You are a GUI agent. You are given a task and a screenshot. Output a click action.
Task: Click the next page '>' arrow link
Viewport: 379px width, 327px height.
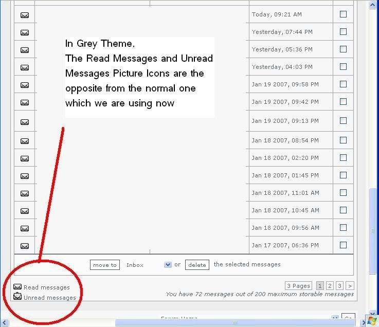click(350, 286)
